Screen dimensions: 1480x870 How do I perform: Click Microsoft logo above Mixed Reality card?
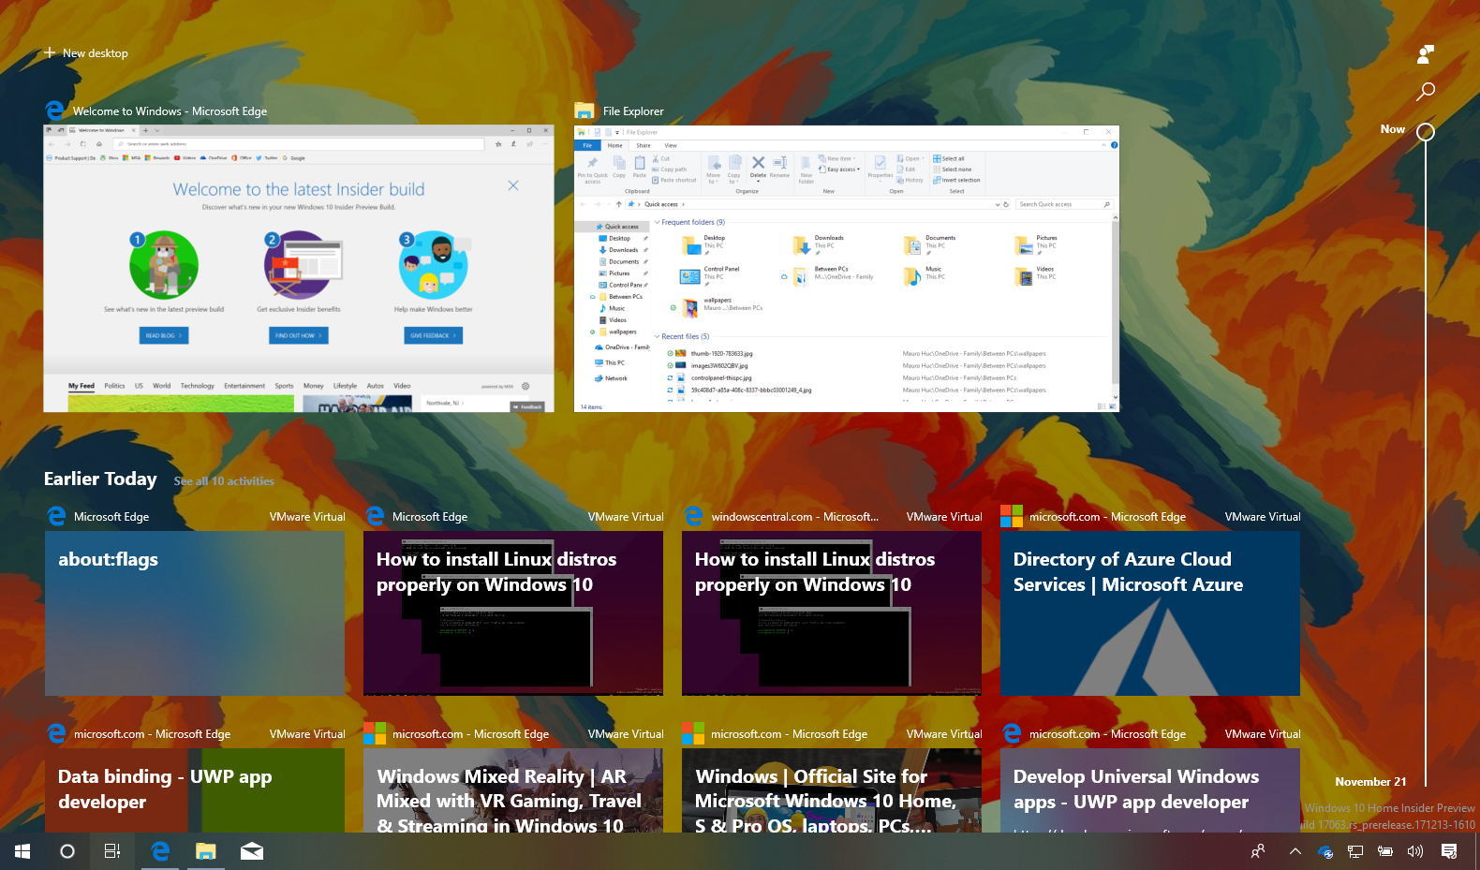[375, 733]
